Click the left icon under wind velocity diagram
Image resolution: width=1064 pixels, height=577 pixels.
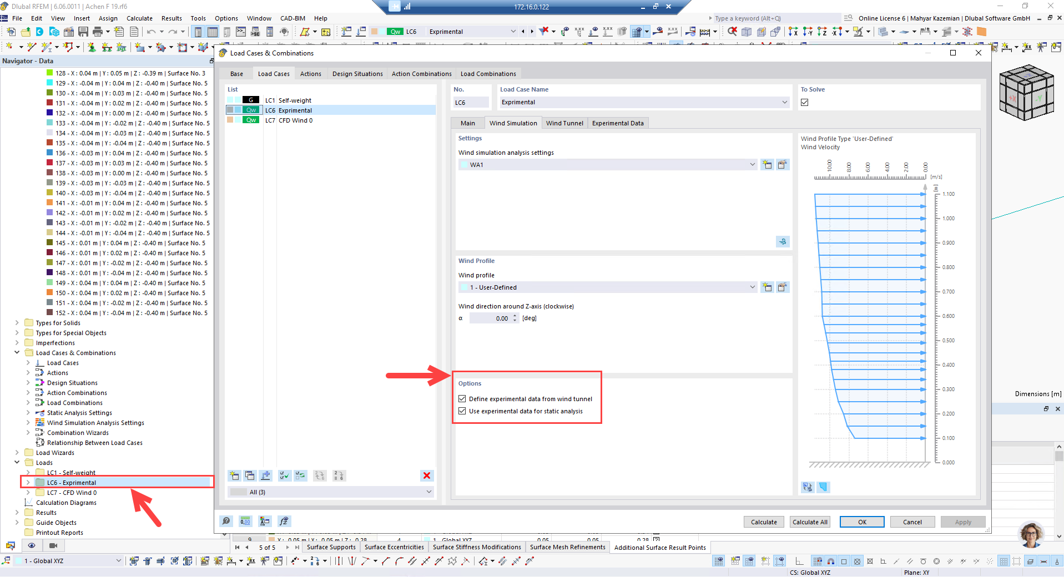tap(808, 487)
